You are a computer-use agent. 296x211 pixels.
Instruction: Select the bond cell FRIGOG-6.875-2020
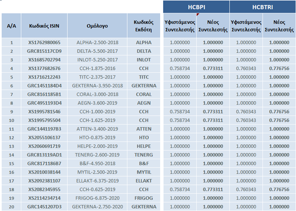pos(97,197)
